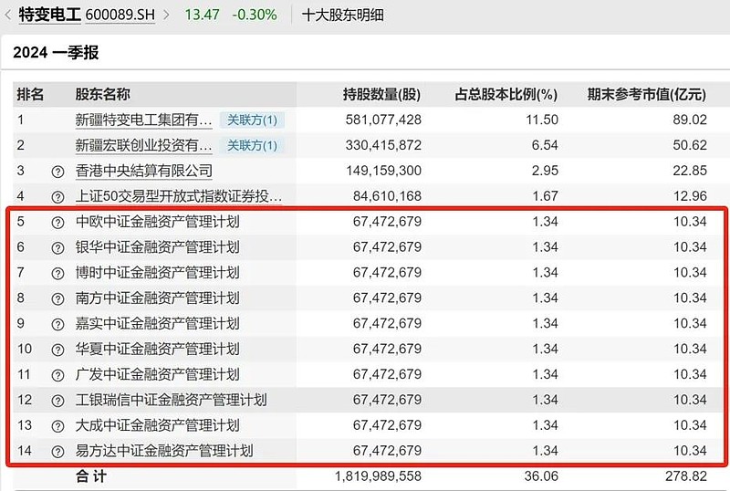Click share ratio 11.50
This screenshot has height=491, width=730.
[542, 120]
